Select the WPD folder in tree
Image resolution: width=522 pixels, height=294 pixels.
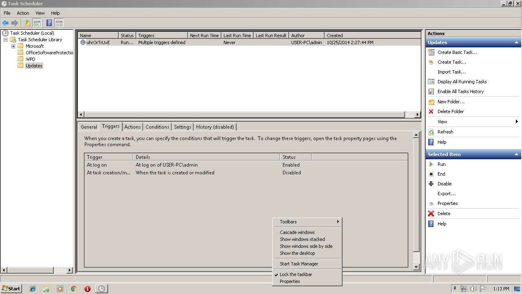tap(30, 59)
